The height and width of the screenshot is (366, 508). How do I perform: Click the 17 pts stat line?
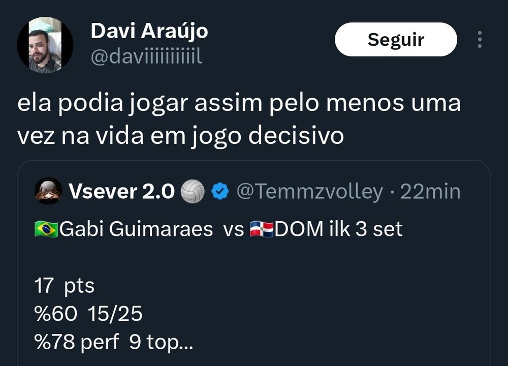[64, 286]
